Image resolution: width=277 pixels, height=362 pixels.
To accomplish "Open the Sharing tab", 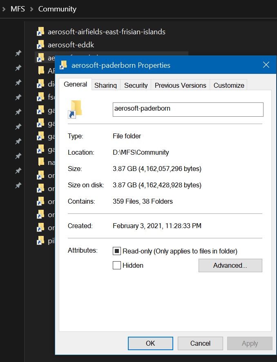I will pyautogui.click(x=105, y=85).
